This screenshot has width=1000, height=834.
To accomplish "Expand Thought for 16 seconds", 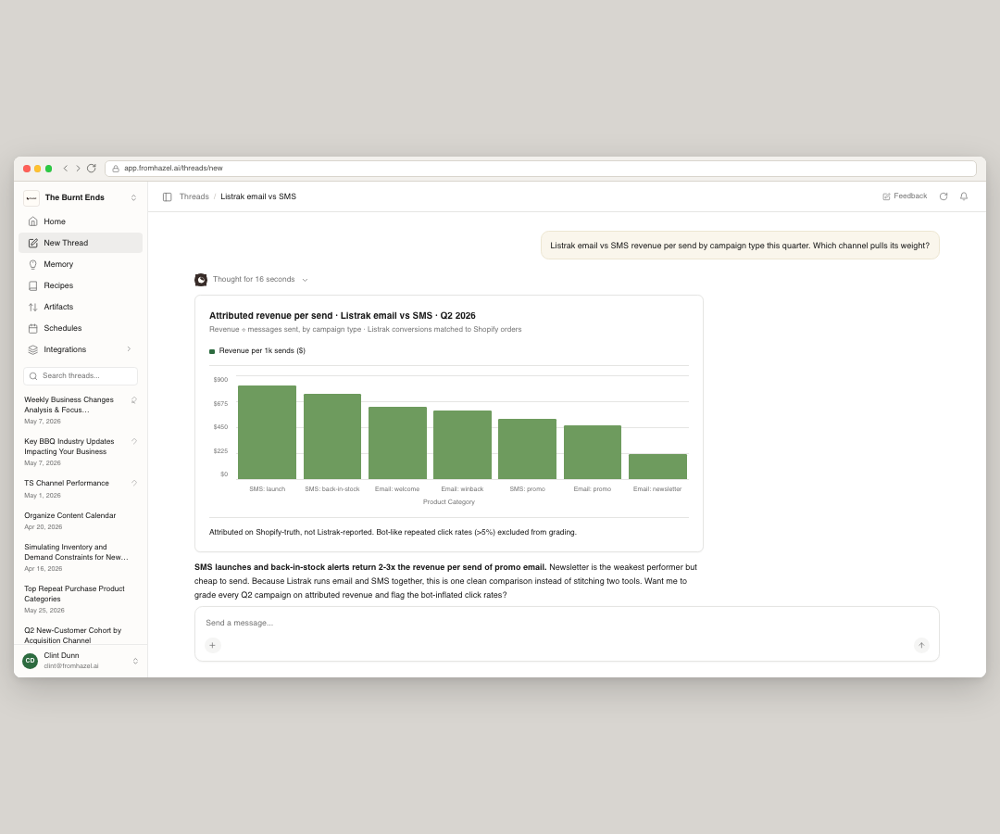I will pyautogui.click(x=260, y=280).
